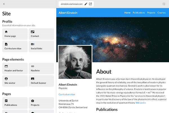Click the Site heading in sidebar

click(6, 14)
